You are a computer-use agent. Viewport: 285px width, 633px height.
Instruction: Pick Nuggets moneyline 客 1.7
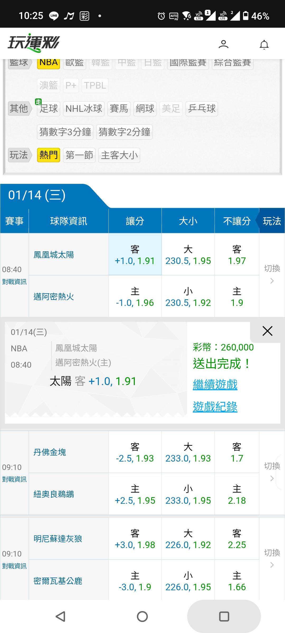[237, 452]
